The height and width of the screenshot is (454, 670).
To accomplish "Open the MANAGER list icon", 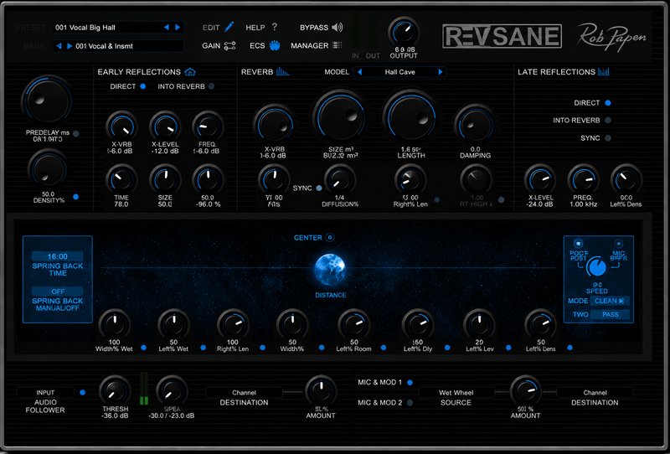I will pos(338,45).
